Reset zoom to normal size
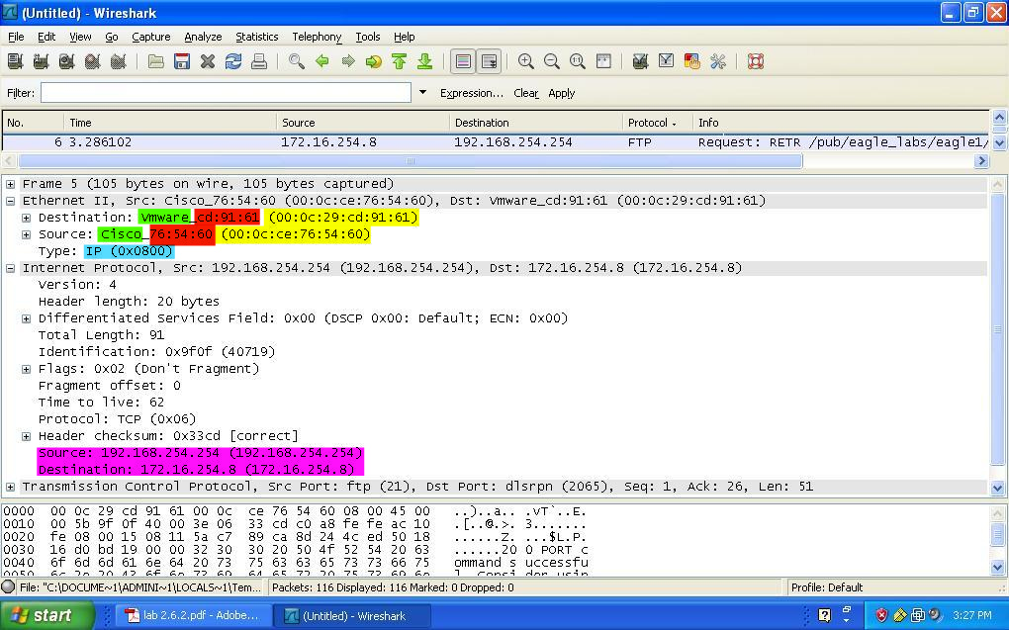 coord(578,61)
